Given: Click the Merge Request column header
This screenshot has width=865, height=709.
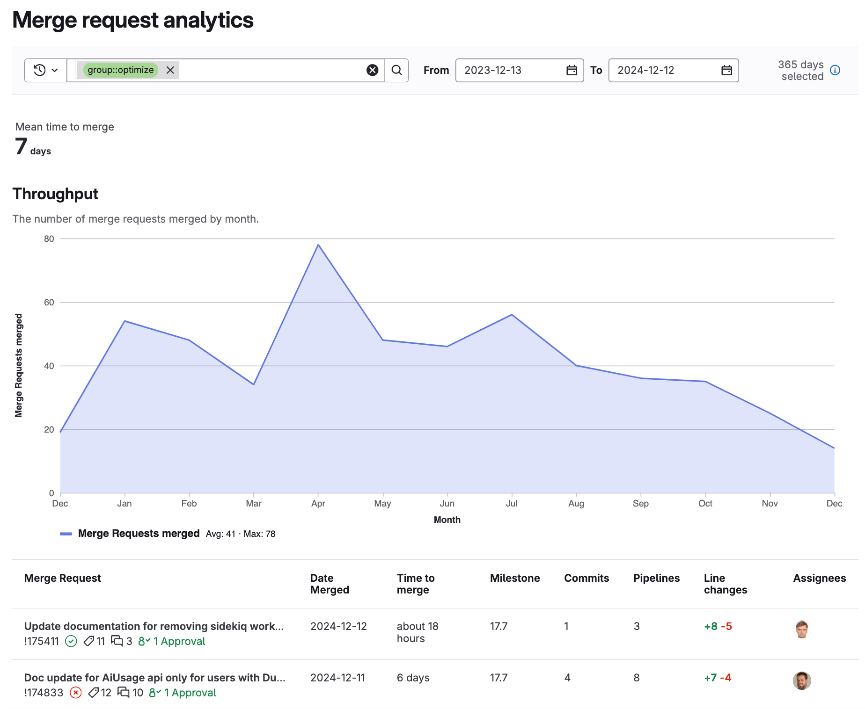Looking at the screenshot, I should coord(62,578).
